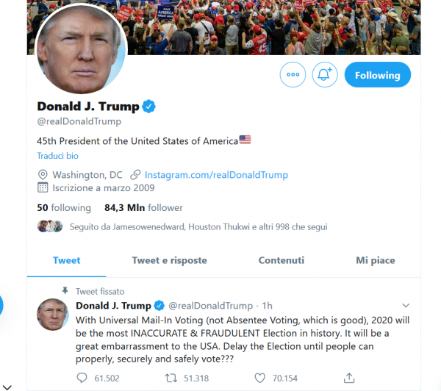Like the pinned tweet with the heart

[x=260, y=378]
